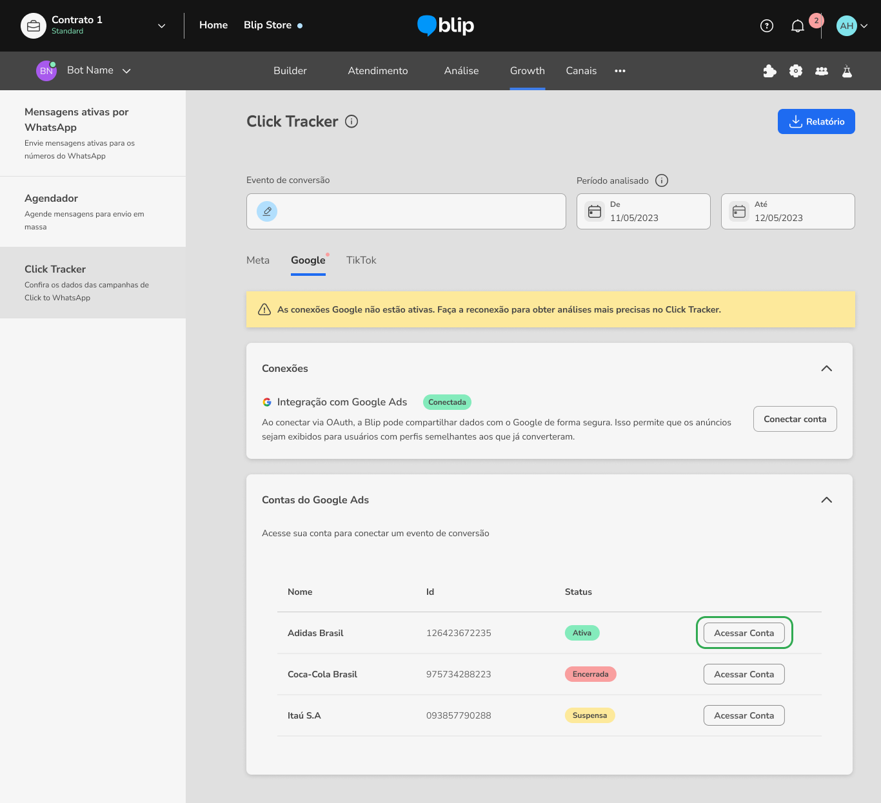Access the Coca-Cola Brasil account
881x803 pixels.
[744, 674]
